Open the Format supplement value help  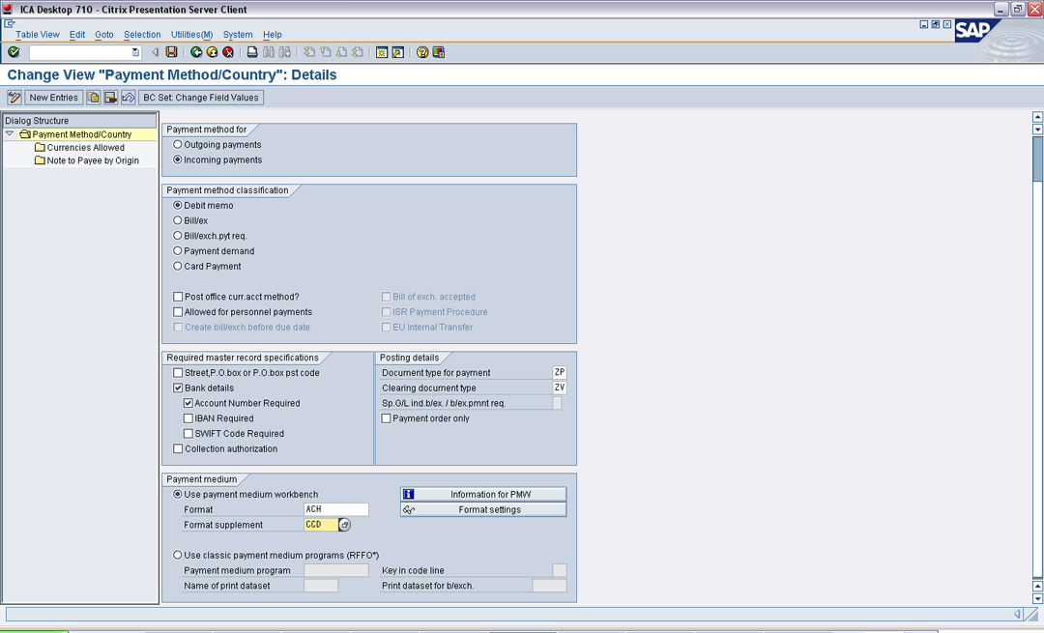pos(345,525)
